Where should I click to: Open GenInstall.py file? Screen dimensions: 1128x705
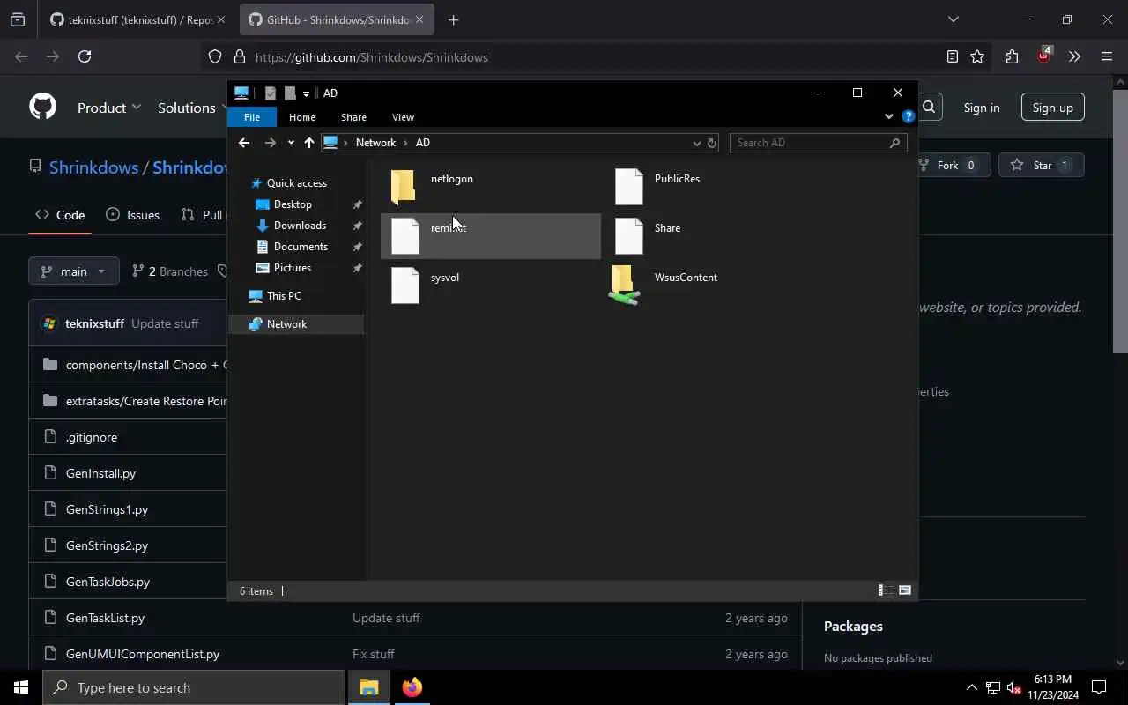coord(100,473)
